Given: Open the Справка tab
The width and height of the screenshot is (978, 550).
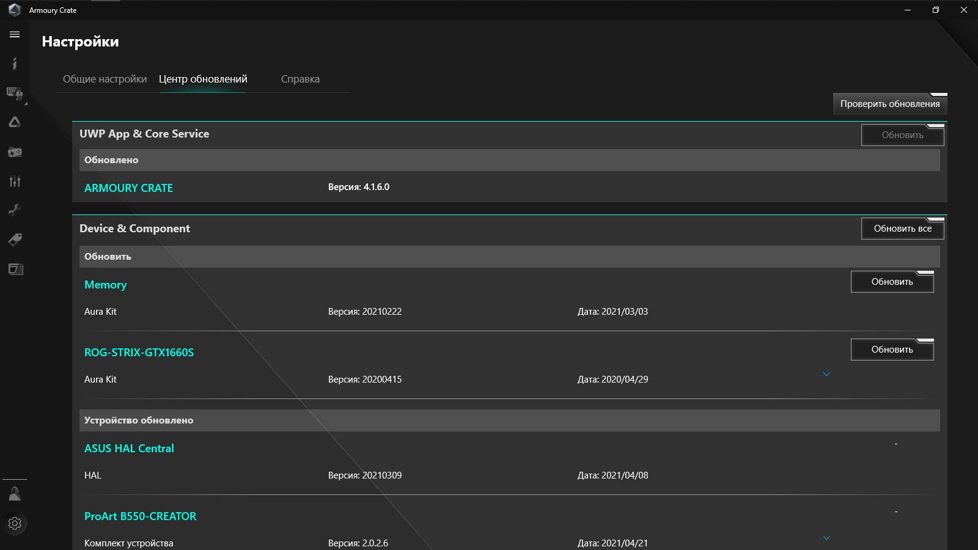Looking at the screenshot, I should point(300,79).
